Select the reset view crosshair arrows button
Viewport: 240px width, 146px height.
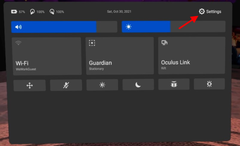point(30,86)
